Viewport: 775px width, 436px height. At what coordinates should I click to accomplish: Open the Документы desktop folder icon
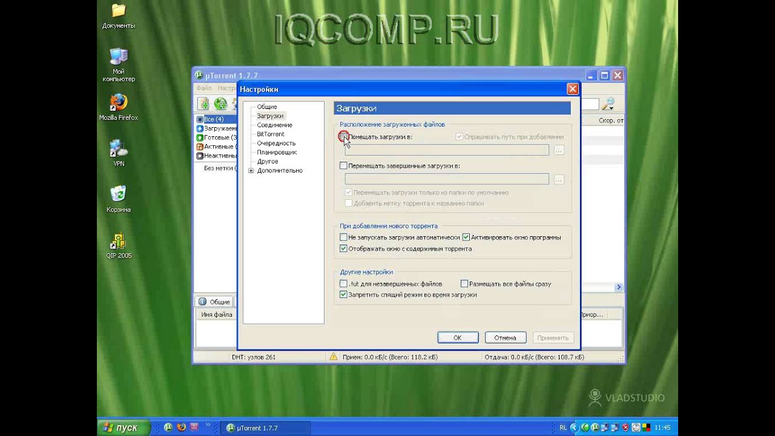(x=119, y=16)
